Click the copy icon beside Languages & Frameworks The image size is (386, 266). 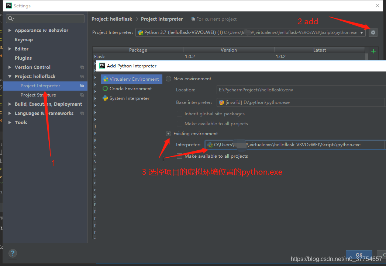[82, 113]
